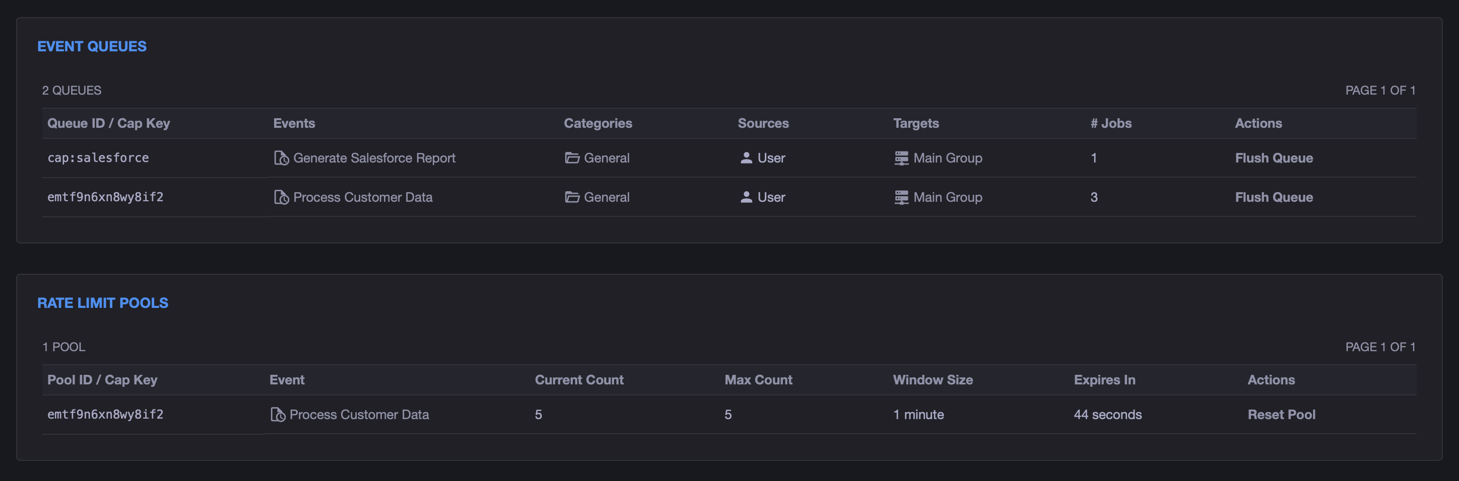Image resolution: width=1459 pixels, height=481 pixels.
Task: Click the User icon in emtf9n6xn8wy8if2 queue row
Action: 747,197
